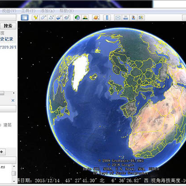Viewport: 186px width, 186px height.
Task: Close search results with the X icon
Action: (13, 100)
